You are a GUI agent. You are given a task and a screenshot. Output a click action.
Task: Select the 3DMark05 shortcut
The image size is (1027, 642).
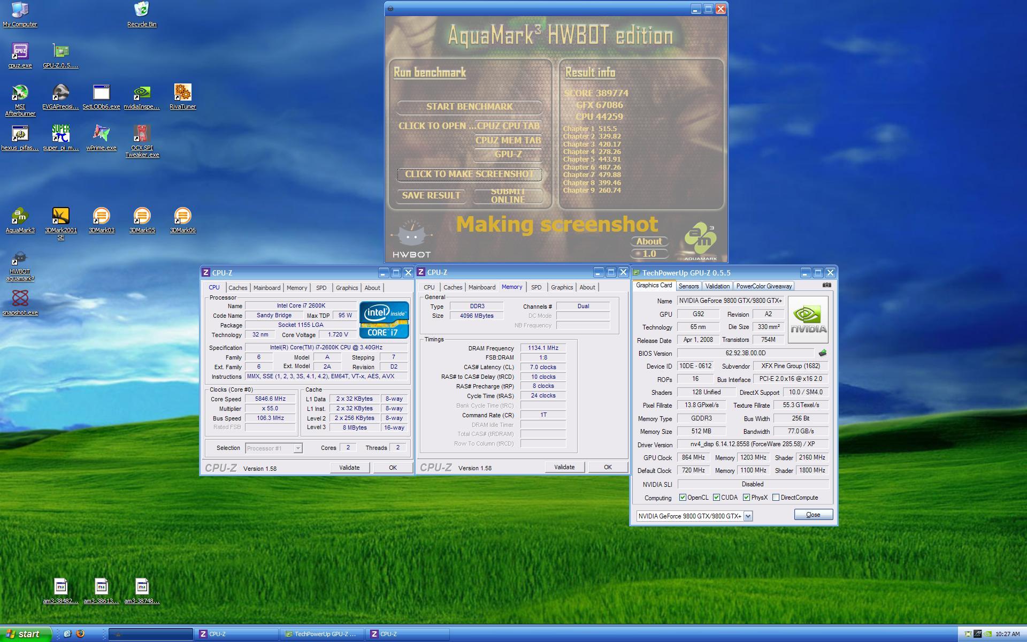click(x=142, y=220)
